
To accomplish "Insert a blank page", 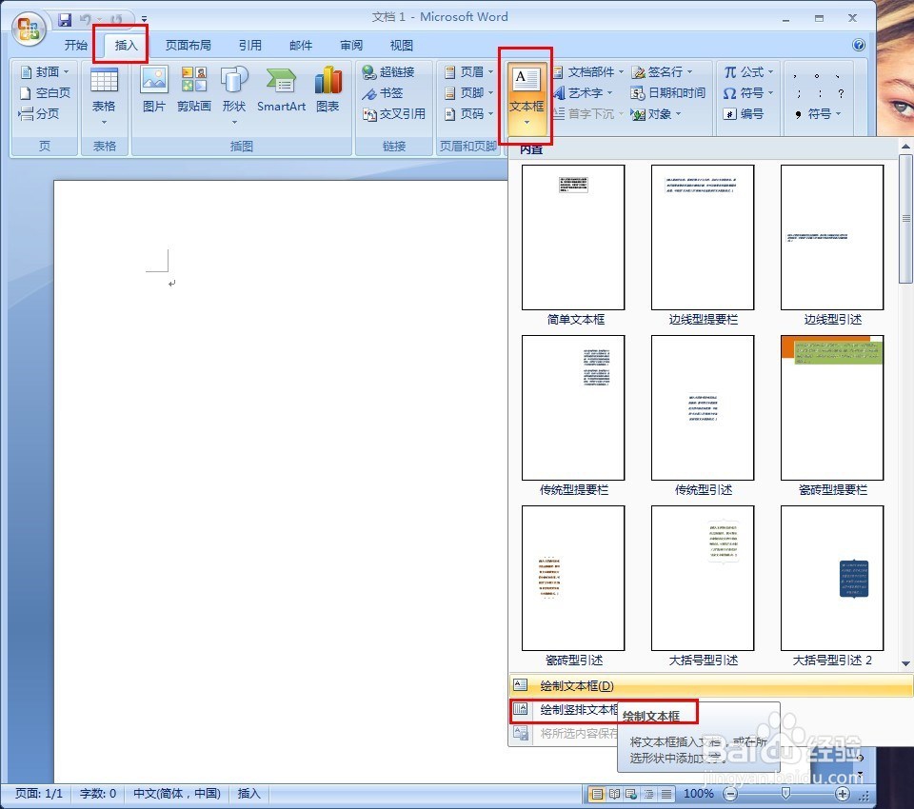I will click(45, 93).
